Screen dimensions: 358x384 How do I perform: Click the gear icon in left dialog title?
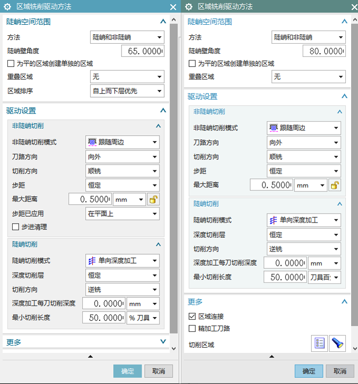pos(7,7)
